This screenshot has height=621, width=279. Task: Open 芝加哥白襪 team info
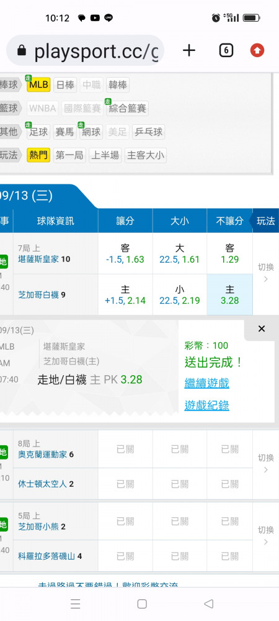pos(38,294)
